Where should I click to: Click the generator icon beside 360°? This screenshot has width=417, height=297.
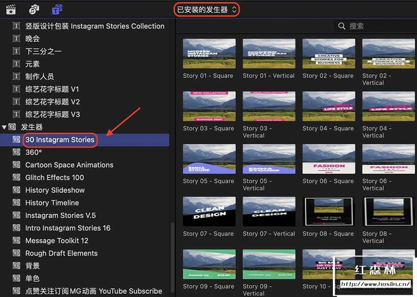(16, 152)
